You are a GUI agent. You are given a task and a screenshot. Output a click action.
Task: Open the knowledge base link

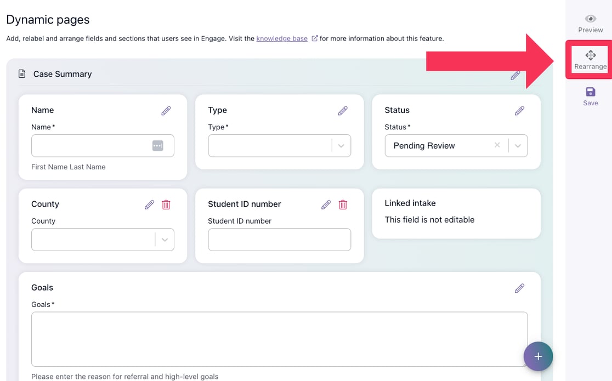[282, 38]
